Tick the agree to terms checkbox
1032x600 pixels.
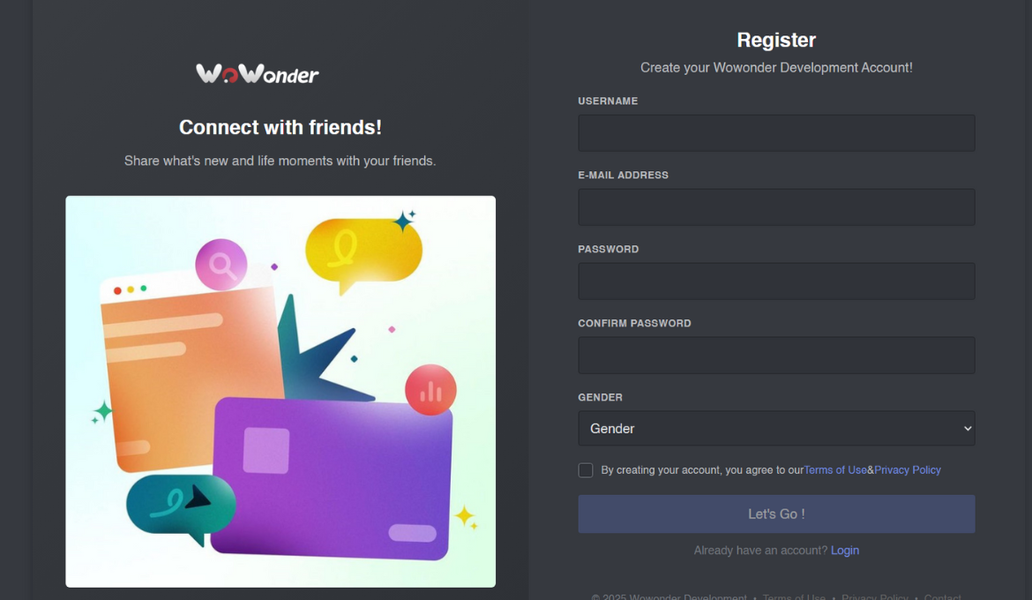tap(585, 470)
